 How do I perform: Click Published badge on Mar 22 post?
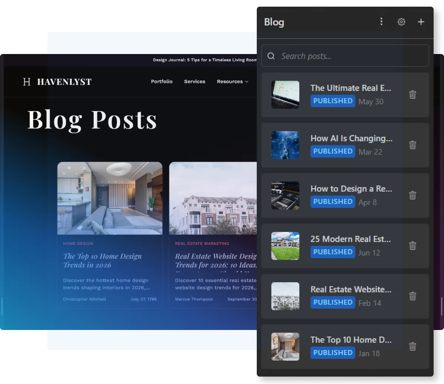333,151
